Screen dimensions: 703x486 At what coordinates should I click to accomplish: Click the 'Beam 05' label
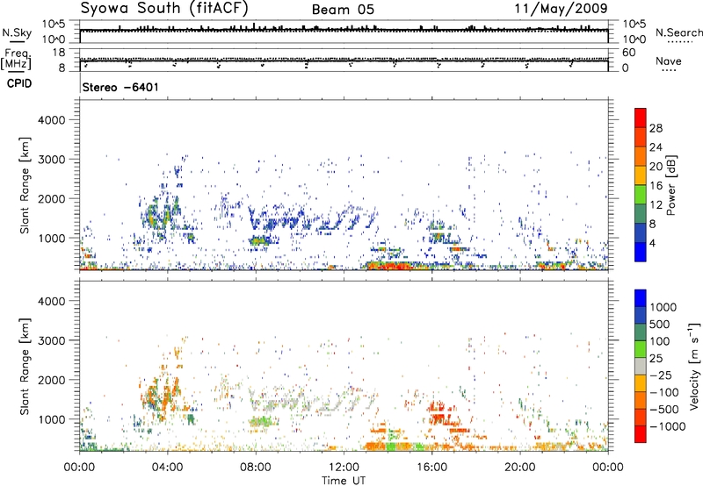point(343,10)
